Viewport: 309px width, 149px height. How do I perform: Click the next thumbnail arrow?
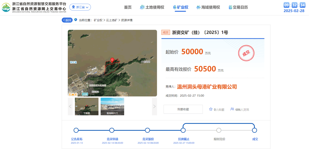tap(154, 106)
